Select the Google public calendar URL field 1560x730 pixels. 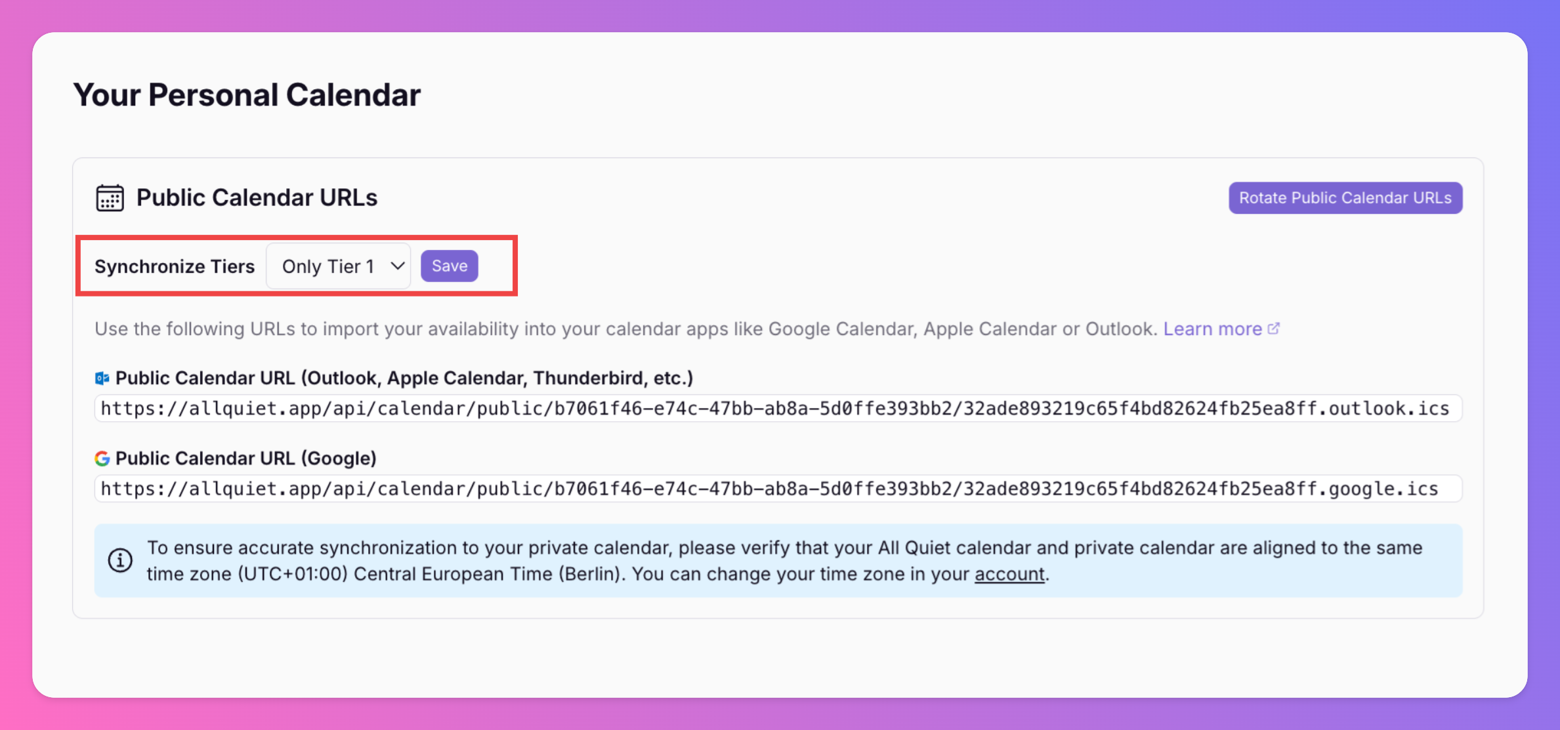778,489
